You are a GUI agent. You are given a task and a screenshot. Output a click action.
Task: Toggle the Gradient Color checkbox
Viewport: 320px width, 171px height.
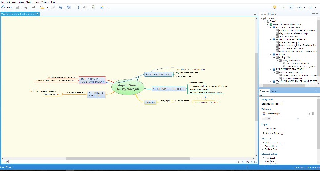(263, 149)
